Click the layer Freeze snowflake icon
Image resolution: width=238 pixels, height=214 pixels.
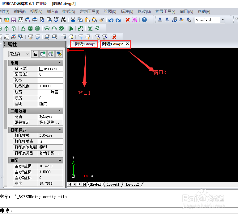[80, 37]
